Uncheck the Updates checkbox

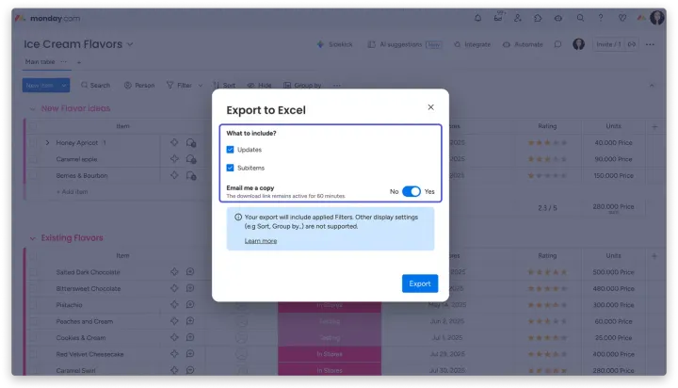230,150
